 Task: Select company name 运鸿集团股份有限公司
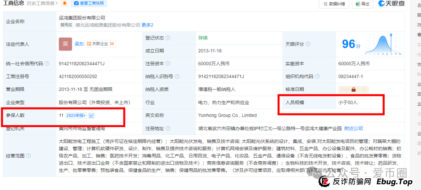pos(82,18)
